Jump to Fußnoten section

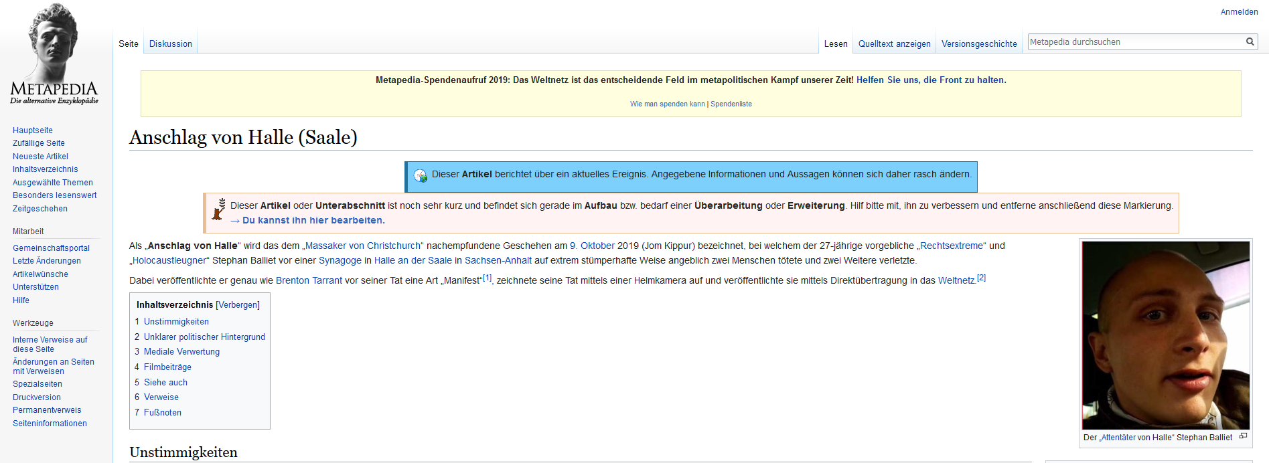pyautogui.click(x=162, y=413)
